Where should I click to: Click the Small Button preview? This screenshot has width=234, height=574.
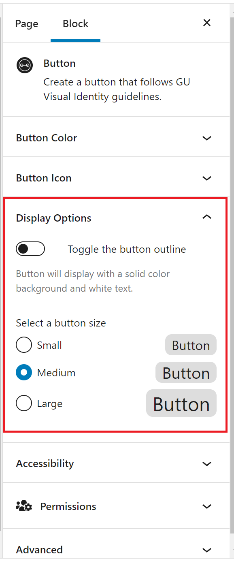191,345
